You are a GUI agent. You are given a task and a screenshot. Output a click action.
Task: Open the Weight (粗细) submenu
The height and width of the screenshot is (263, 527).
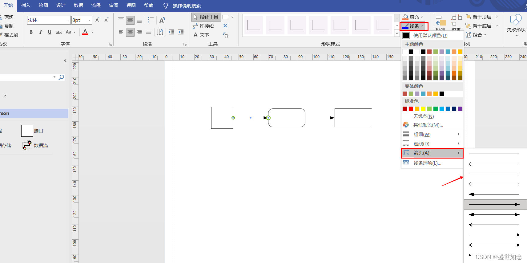(432, 135)
